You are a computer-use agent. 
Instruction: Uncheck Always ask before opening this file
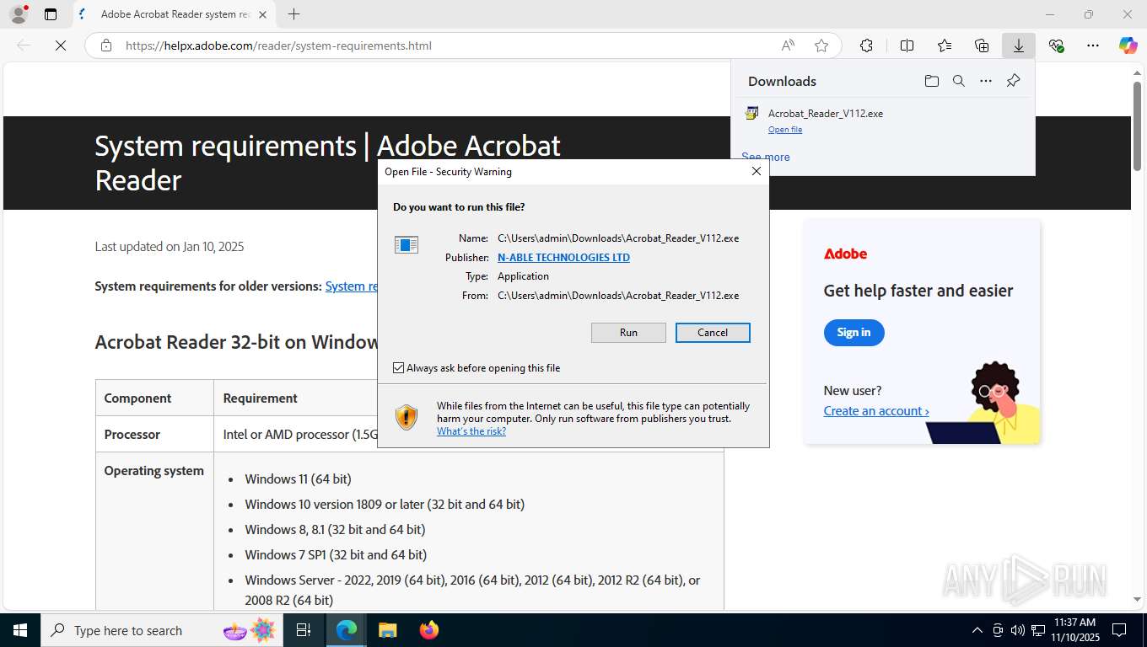pyautogui.click(x=399, y=368)
